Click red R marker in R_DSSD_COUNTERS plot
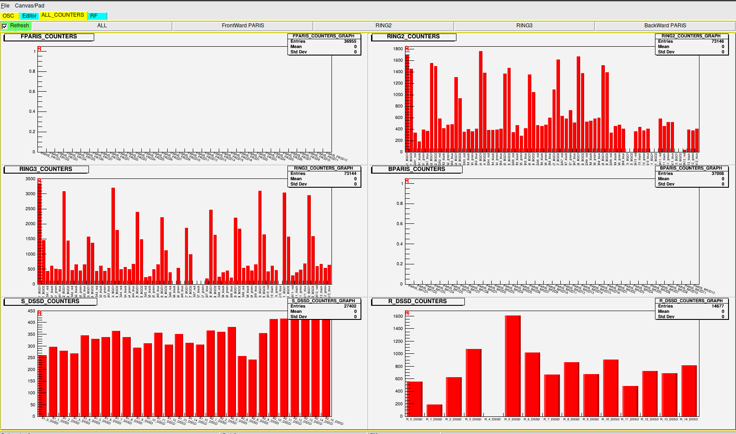Screen dimensions: 736x434 click(407, 313)
